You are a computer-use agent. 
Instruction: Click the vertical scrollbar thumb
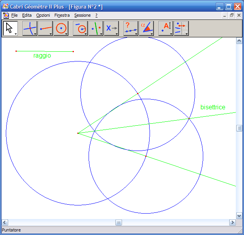click(239, 128)
